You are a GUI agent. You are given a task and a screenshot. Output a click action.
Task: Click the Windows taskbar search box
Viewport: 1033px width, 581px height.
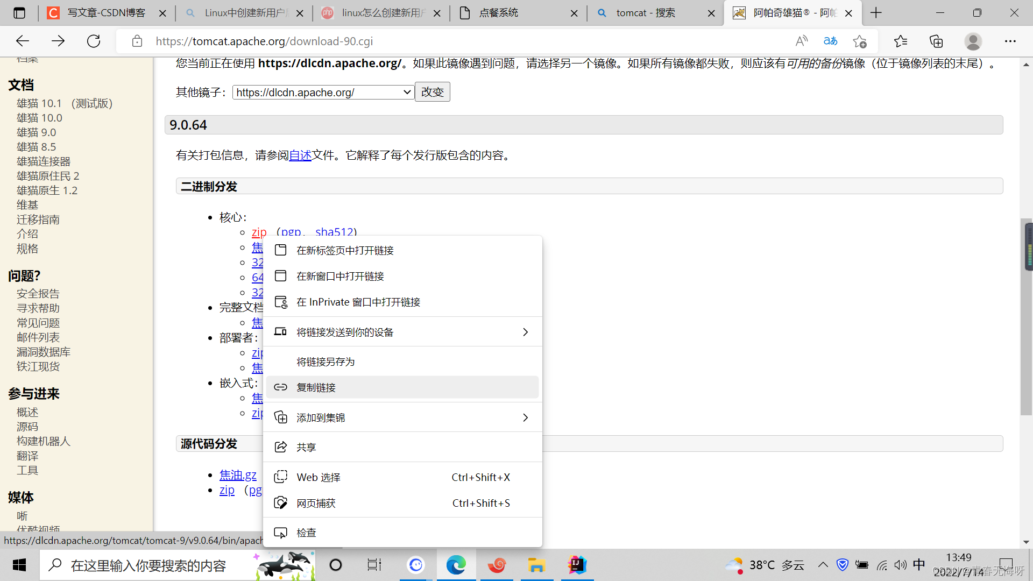tap(178, 565)
